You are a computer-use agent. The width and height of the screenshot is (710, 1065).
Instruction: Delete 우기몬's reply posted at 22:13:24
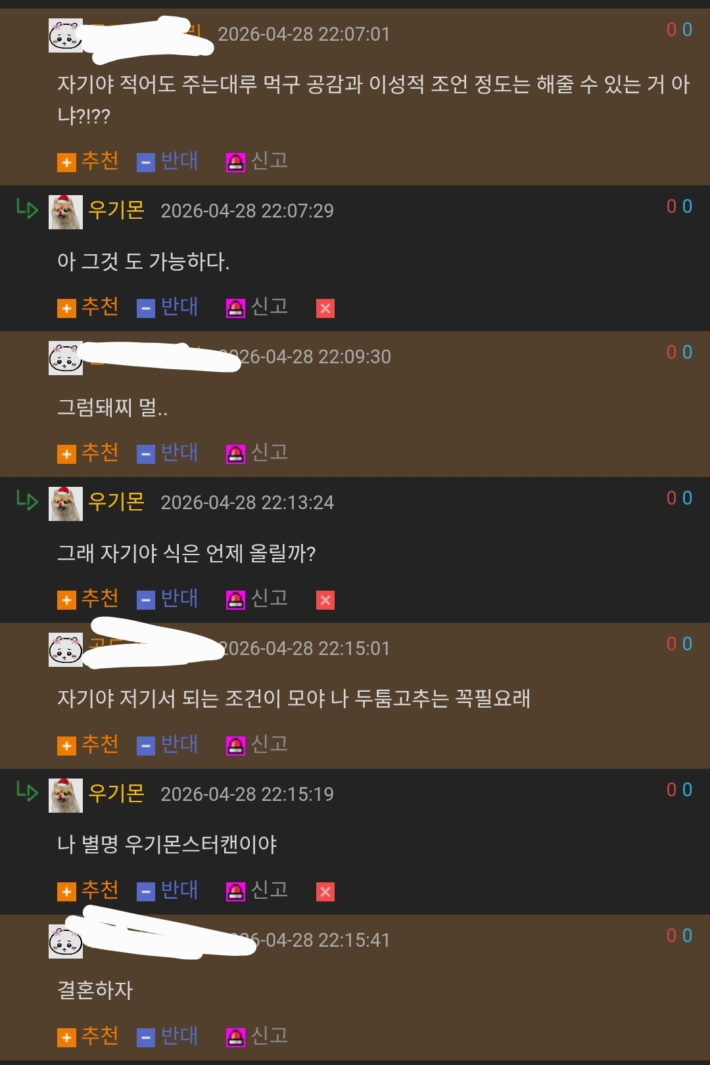pos(325,600)
